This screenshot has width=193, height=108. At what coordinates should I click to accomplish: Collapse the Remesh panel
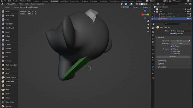pos(161,37)
